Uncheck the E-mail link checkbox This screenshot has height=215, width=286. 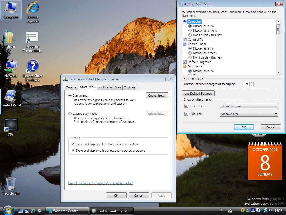186,114
